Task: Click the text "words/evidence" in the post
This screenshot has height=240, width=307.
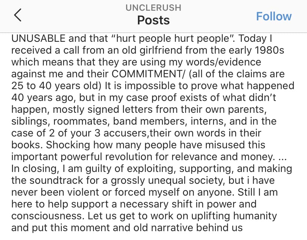Action: tap(224, 62)
